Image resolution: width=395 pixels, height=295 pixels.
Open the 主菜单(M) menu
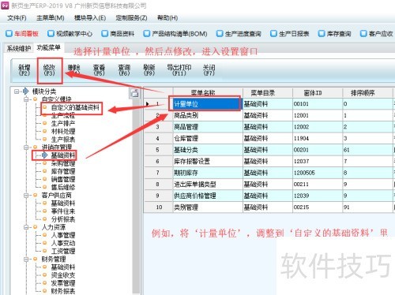(x=51, y=18)
